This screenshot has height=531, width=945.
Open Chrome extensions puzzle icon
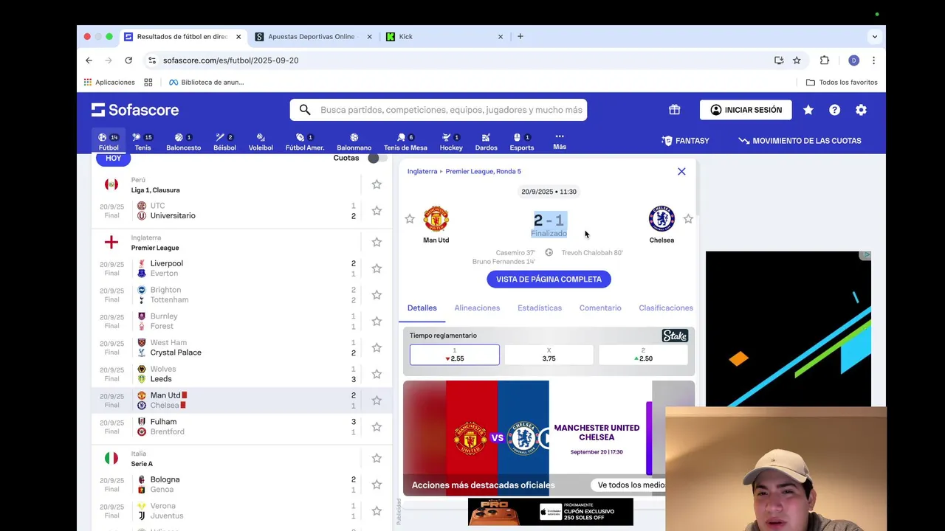click(x=825, y=60)
